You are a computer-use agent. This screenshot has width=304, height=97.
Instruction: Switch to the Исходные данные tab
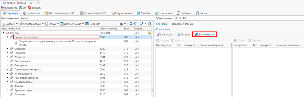(183, 24)
